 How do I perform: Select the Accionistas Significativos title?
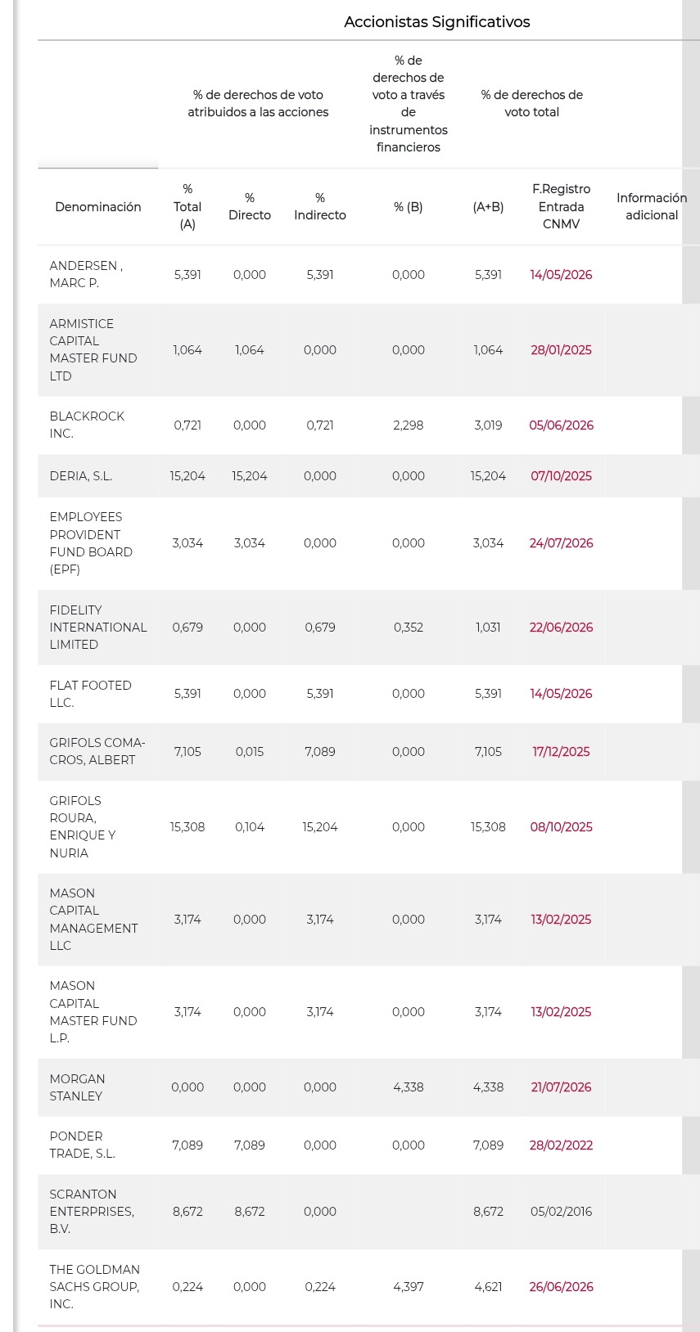(437, 22)
